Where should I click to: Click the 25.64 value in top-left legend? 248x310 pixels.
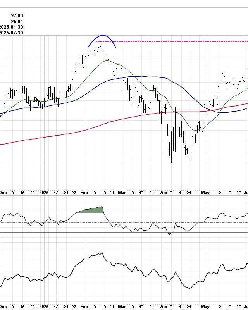17,21
